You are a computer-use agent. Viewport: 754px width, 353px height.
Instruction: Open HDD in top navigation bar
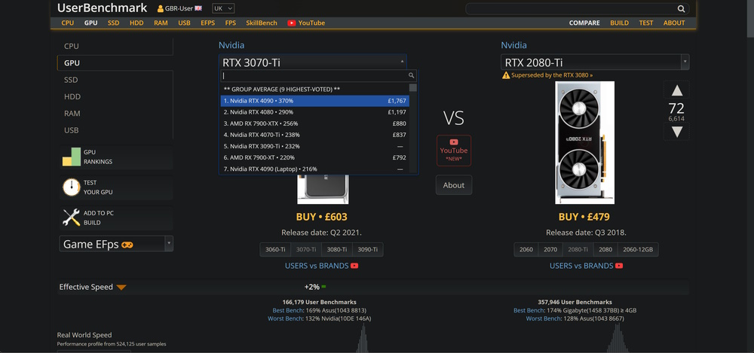pyautogui.click(x=136, y=23)
